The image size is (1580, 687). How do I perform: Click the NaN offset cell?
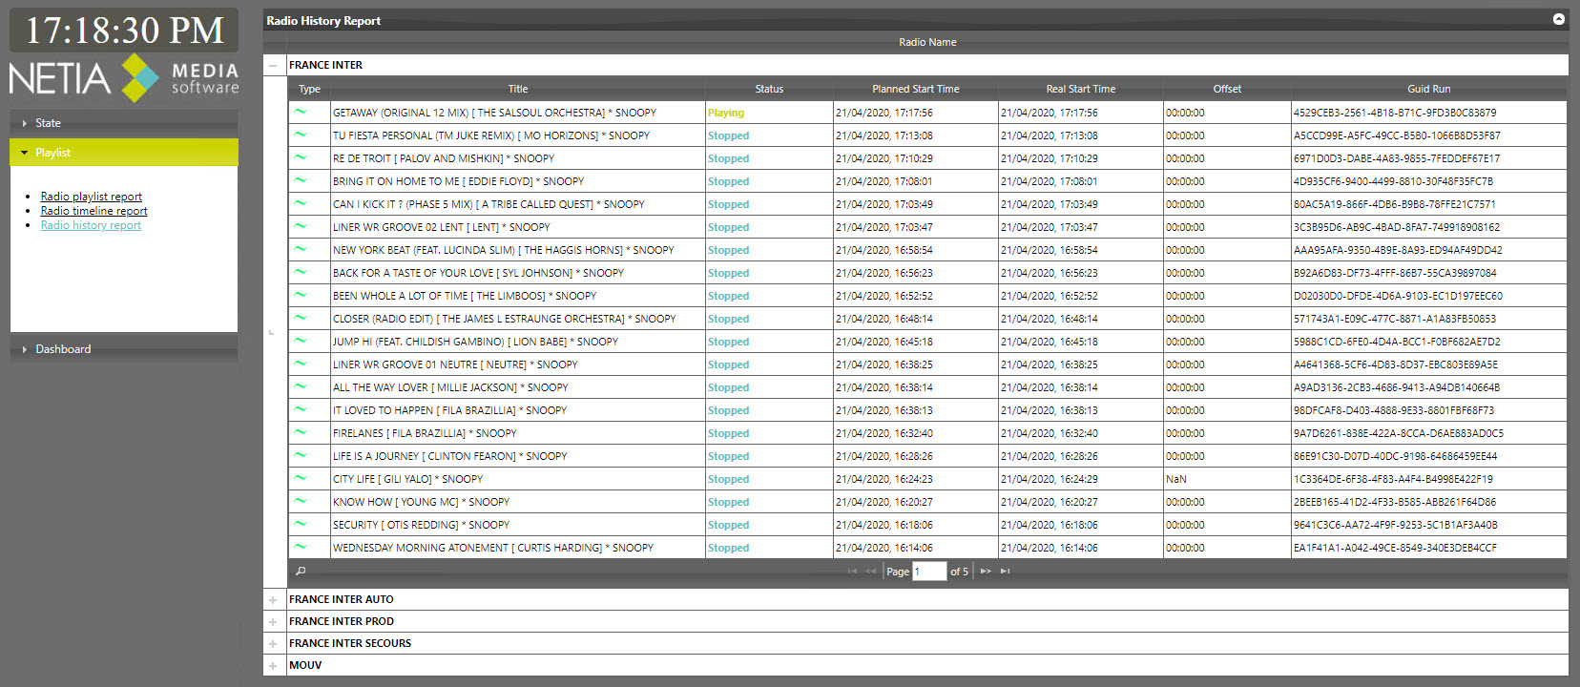coord(1227,479)
